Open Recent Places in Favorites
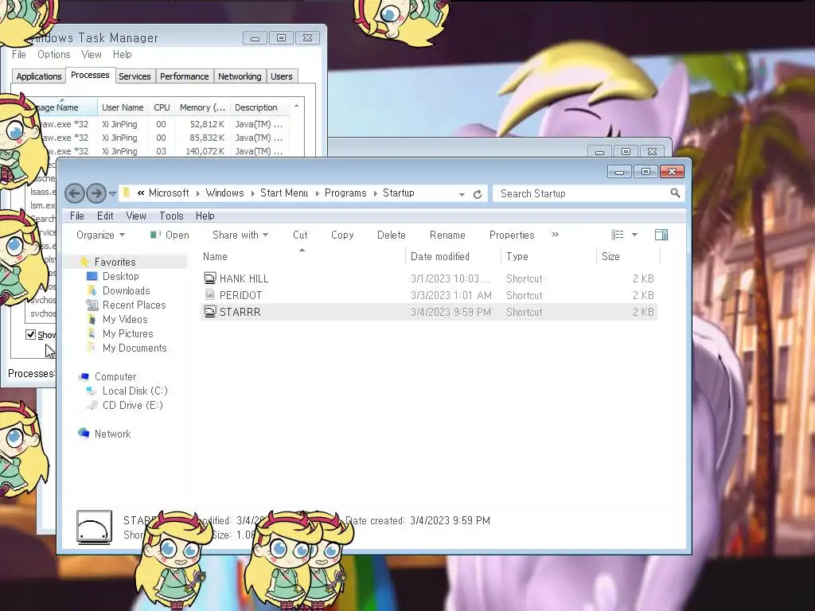 (x=134, y=305)
